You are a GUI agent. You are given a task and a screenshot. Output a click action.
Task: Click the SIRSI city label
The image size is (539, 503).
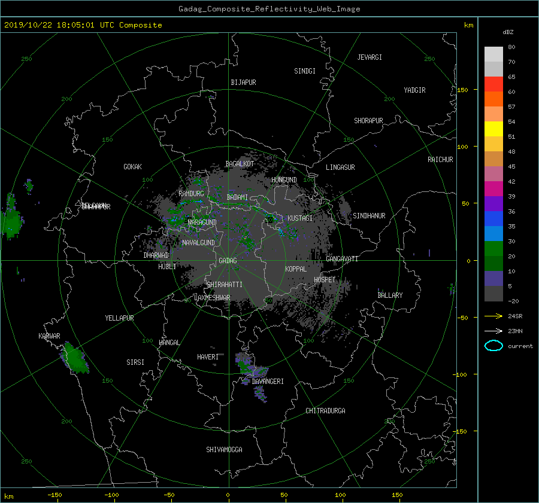click(135, 362)
